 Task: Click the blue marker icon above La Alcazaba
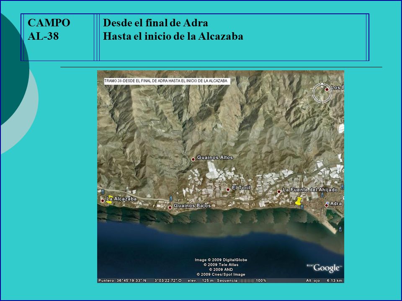pos(103,191)
